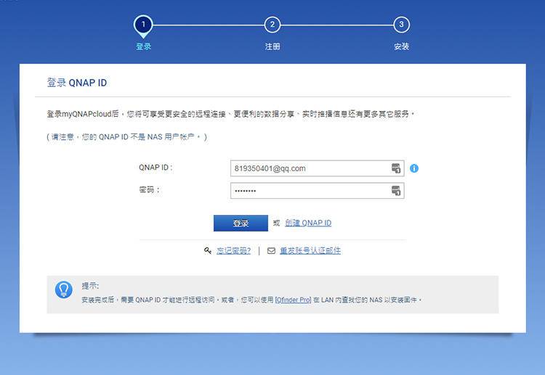This screenshot has width=545, height=375.
Task: Click the 密码 : field label
Action: tap(150, 190)
